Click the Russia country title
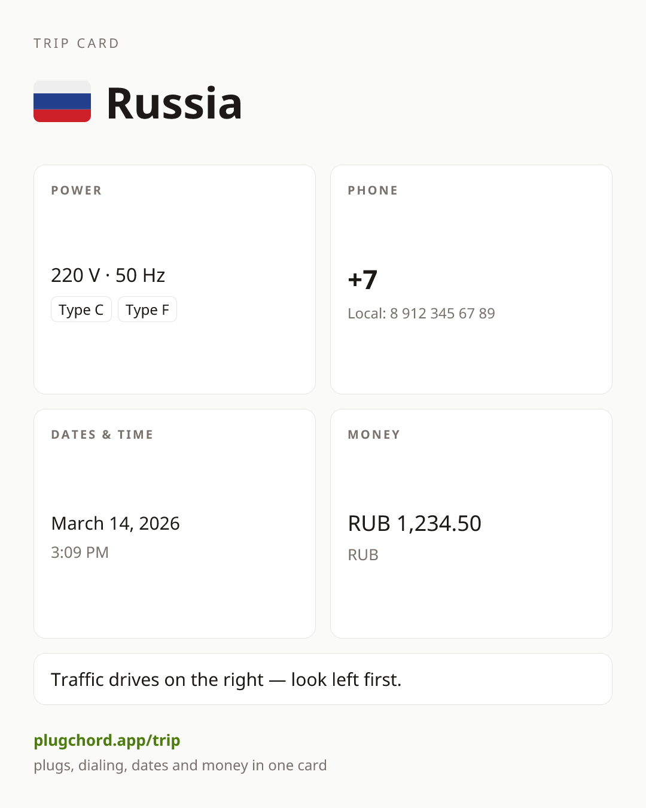646x808 pixels. point(174,103)
